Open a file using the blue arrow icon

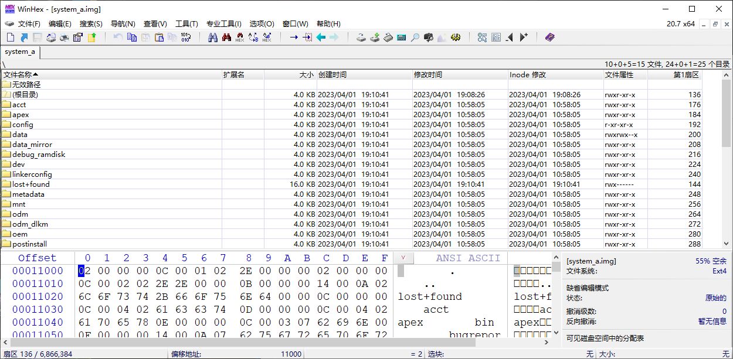24,37
